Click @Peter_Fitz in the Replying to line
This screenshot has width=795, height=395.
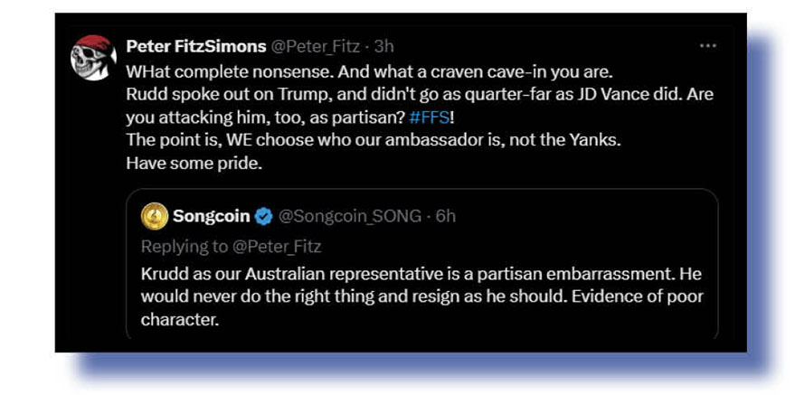pos(281,246)
